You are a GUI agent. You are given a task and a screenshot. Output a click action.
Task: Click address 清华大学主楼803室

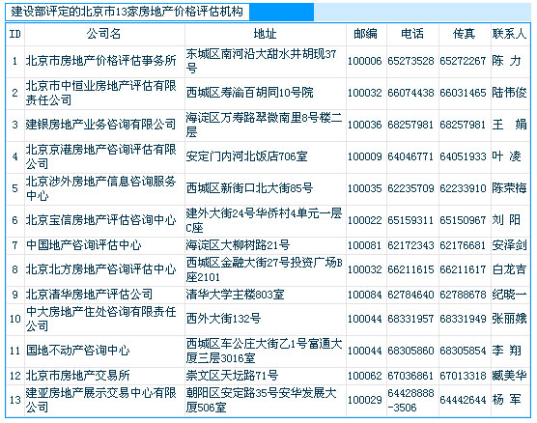tap(236, 295)
